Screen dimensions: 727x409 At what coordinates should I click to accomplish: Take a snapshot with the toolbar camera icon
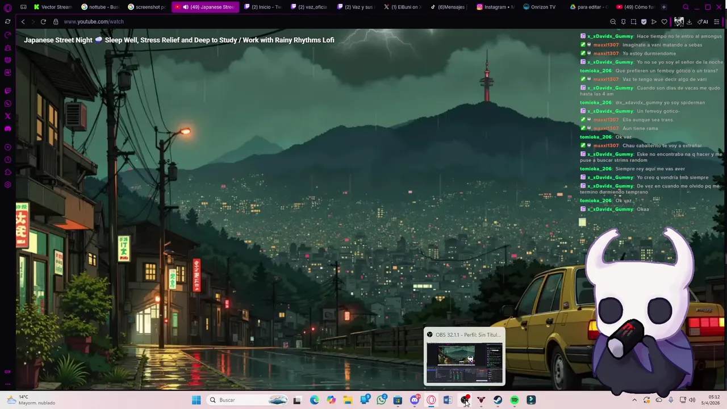pyautogui.click(x=633, y=22)
